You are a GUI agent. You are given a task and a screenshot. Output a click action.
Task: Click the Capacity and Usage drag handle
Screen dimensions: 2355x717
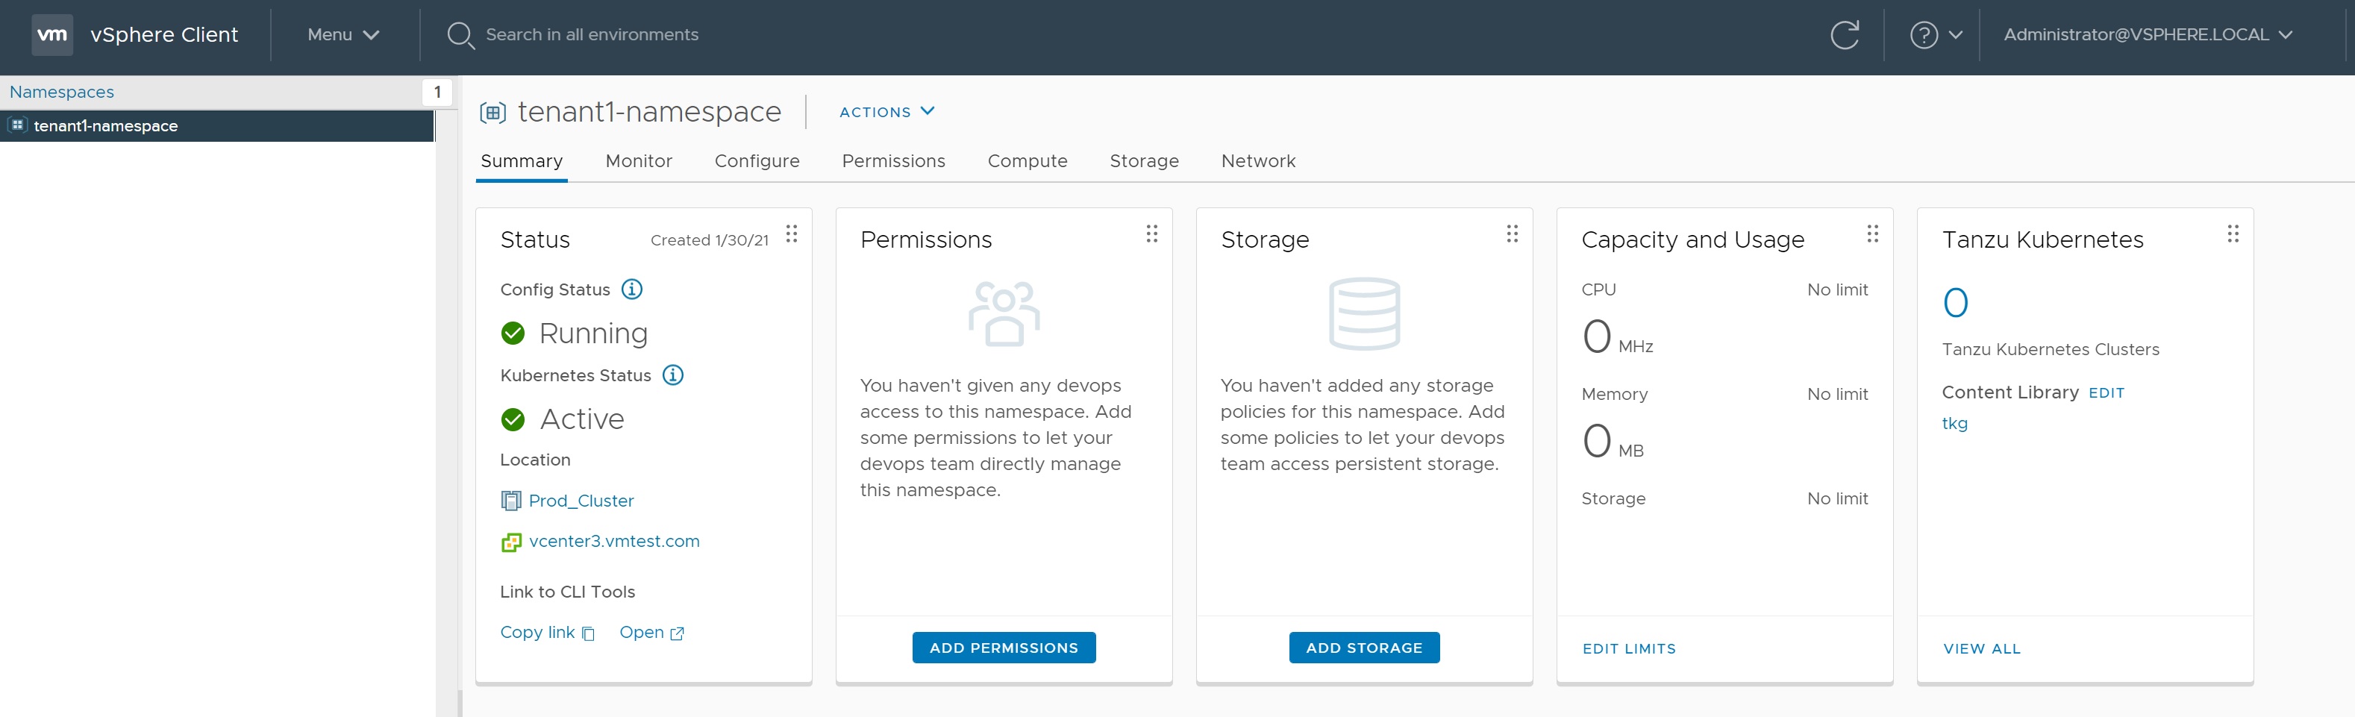point(1872,234)
